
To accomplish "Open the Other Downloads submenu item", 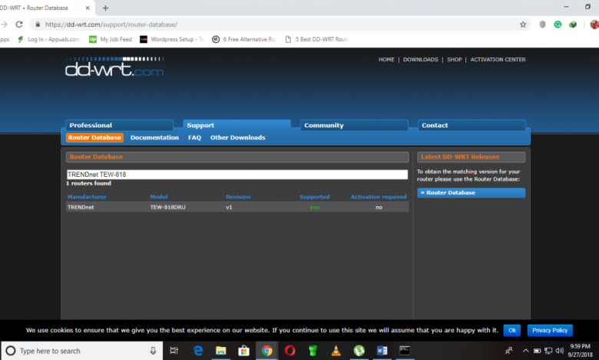I will tap(237, 138).
